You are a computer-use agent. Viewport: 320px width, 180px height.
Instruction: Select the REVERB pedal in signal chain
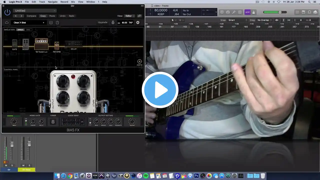point(57,46)
